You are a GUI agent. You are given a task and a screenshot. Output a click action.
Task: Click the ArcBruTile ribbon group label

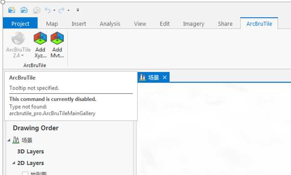pos(35,65)
